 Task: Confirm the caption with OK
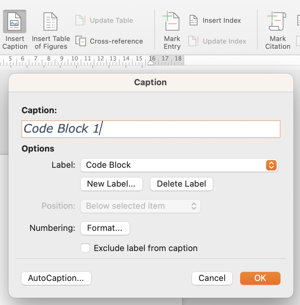260,278
